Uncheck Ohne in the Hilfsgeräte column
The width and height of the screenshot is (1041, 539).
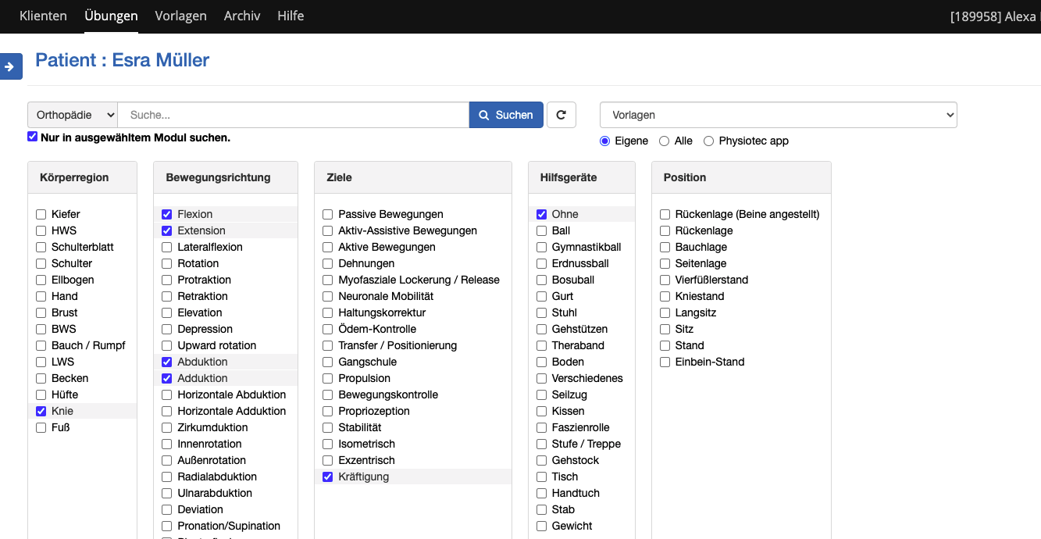541,213
